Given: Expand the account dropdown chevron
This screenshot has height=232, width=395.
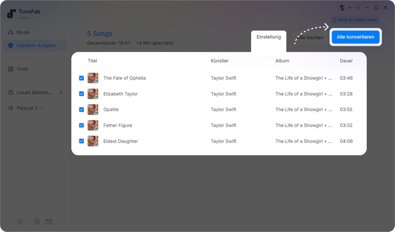Looking at the screenshot, I should (350, 8).
